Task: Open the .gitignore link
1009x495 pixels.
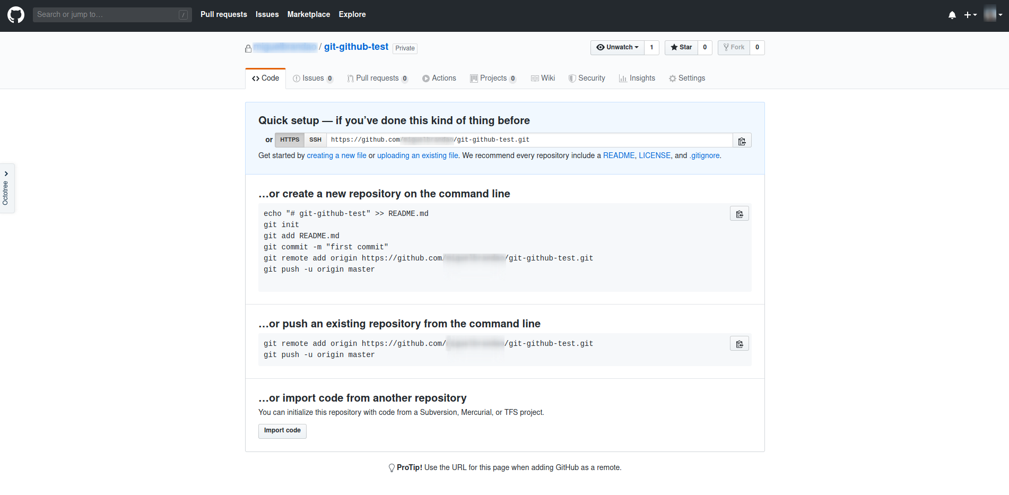Action: click(704, 155)
